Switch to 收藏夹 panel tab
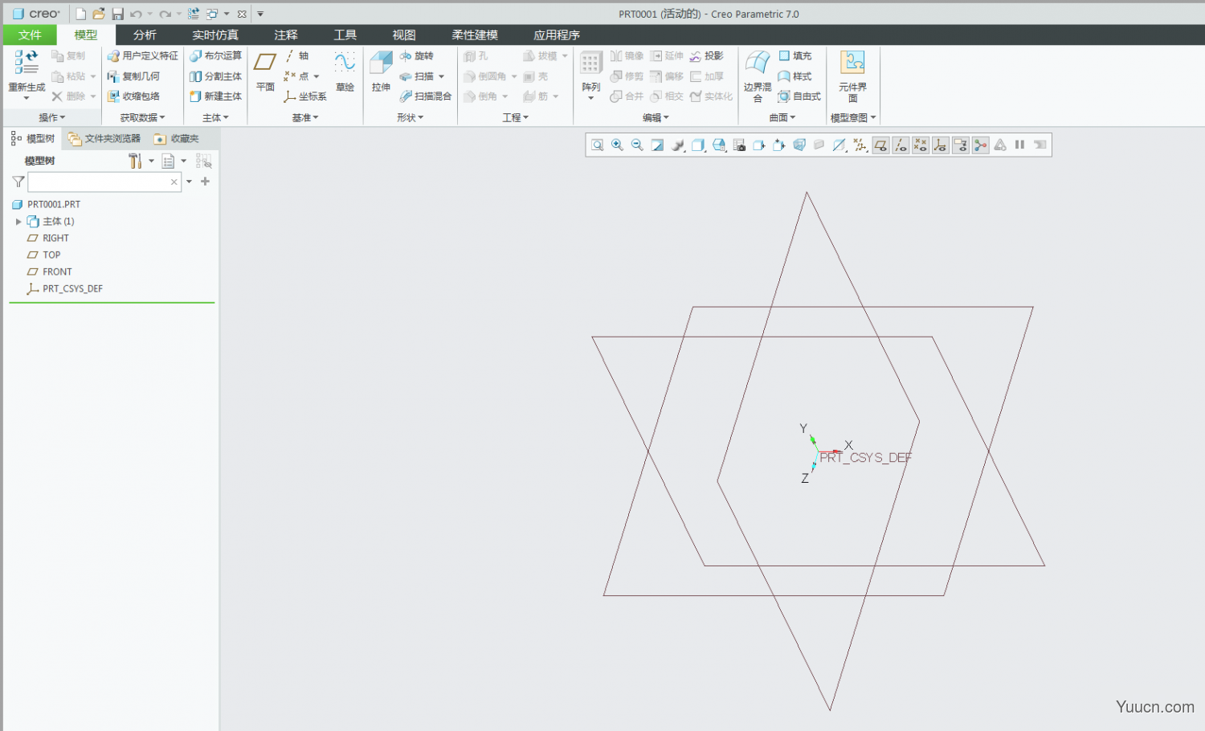Screen dimensions: 1205x731 [x=177, y=139]
